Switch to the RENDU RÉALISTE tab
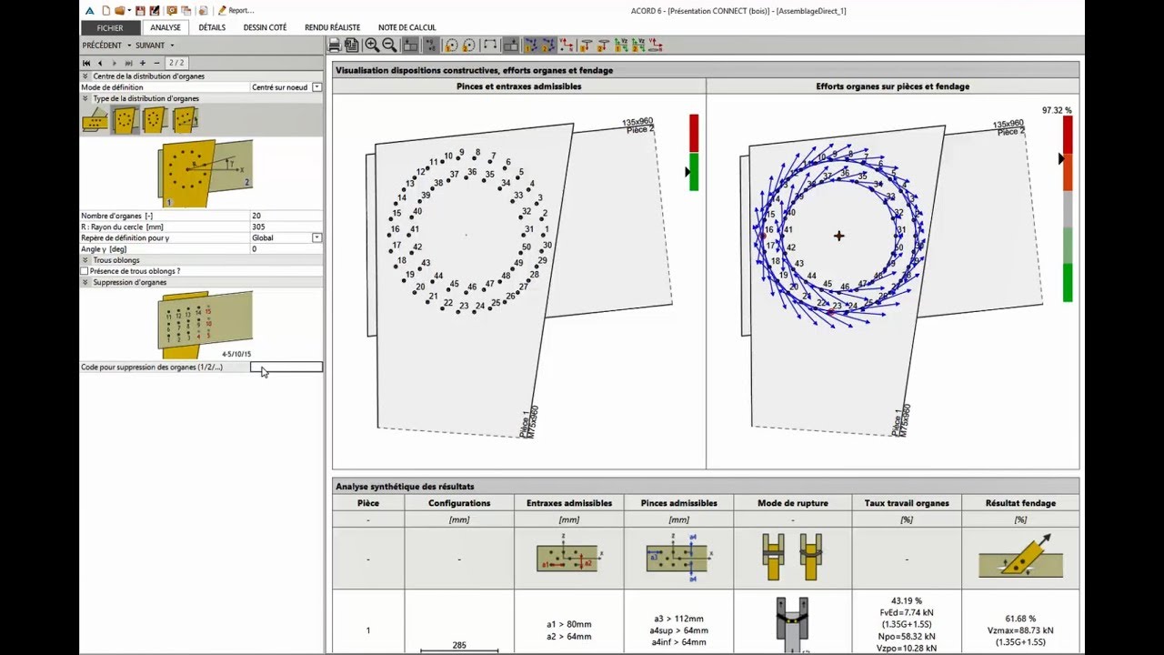This screenshot has height=655, width=1164. [332, 28]
